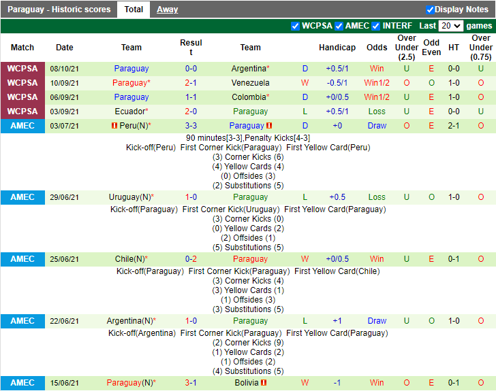Image resolution: width=496 pixels, height=391 pixels.
Task: Click the Chile(N) team name
Action: 129,259
